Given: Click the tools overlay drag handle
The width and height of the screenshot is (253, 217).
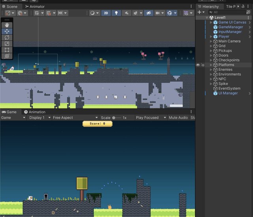Looking at the screenshot, I should pyautogui.click(x=7, y=20).
